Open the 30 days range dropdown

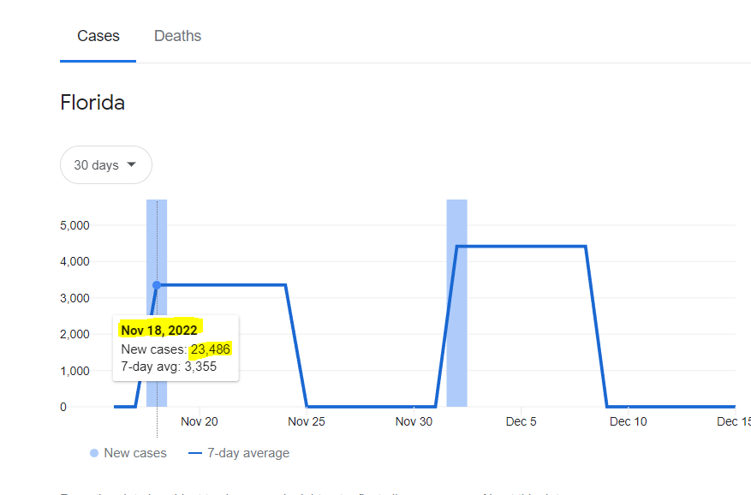pyautogui.click(x=106, y=164)
